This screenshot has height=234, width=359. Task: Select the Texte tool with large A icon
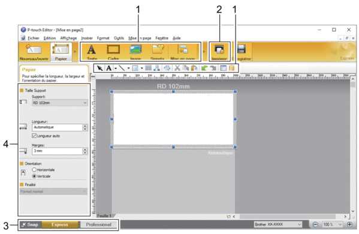(92, 52)
